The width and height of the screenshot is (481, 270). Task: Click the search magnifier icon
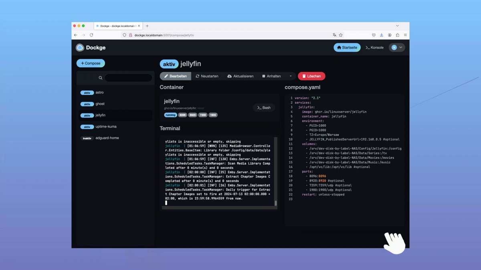click(101, 78)
